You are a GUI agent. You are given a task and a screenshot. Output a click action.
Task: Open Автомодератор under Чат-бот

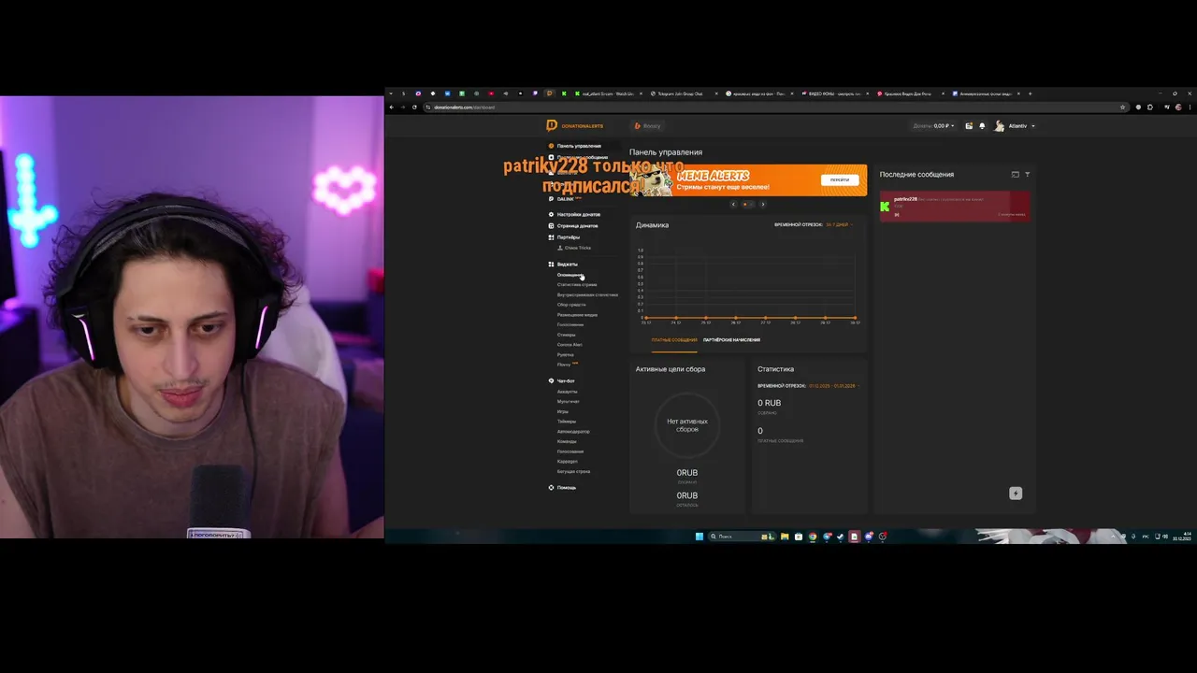[x=573, y=432]
